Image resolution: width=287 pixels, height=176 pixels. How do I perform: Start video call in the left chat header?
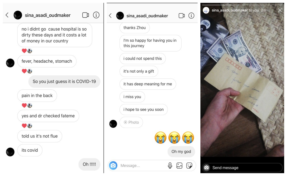coord(85,15)
